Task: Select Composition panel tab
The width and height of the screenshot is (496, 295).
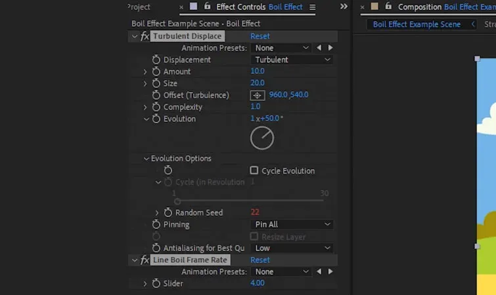Action: click(x=447, y=7)
